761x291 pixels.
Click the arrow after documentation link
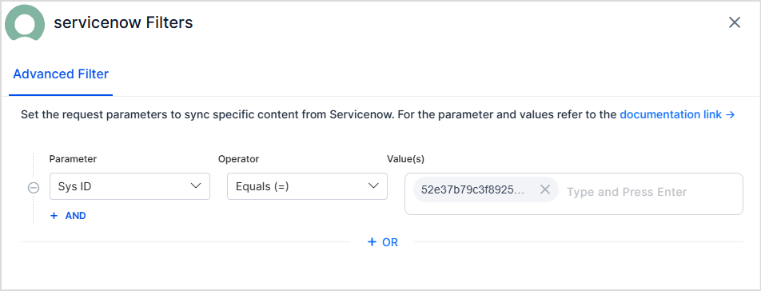tap(731, 115)
